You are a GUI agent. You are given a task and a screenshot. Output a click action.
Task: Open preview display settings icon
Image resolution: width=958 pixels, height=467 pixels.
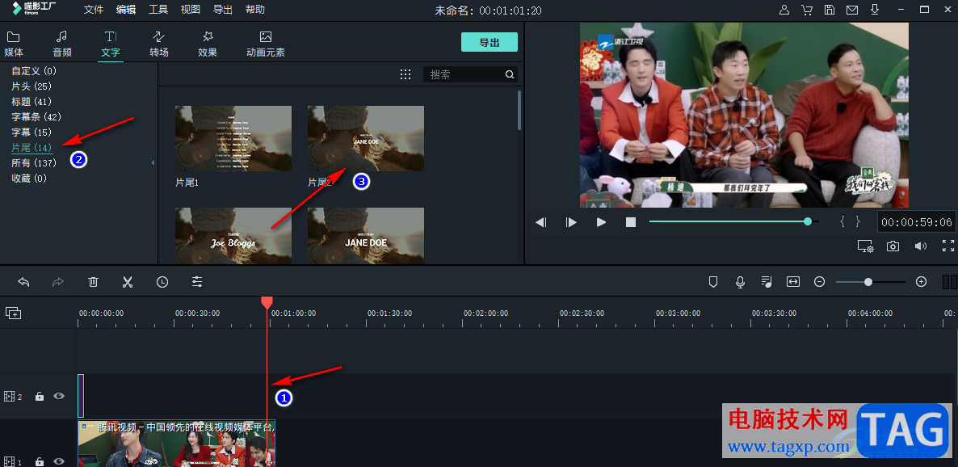865,246
